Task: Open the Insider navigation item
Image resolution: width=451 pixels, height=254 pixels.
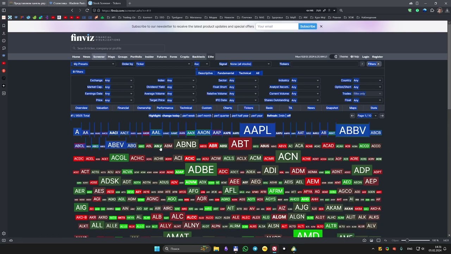Action: click(x=149, y=57)
